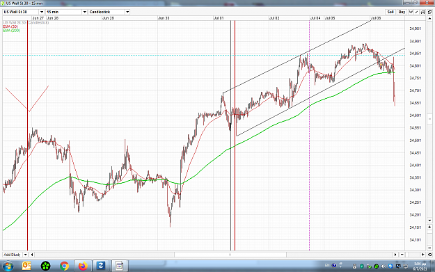The image size is (435, 272).
Task: Click the reset zoom icon at bottom right
Action: point(429,255)
